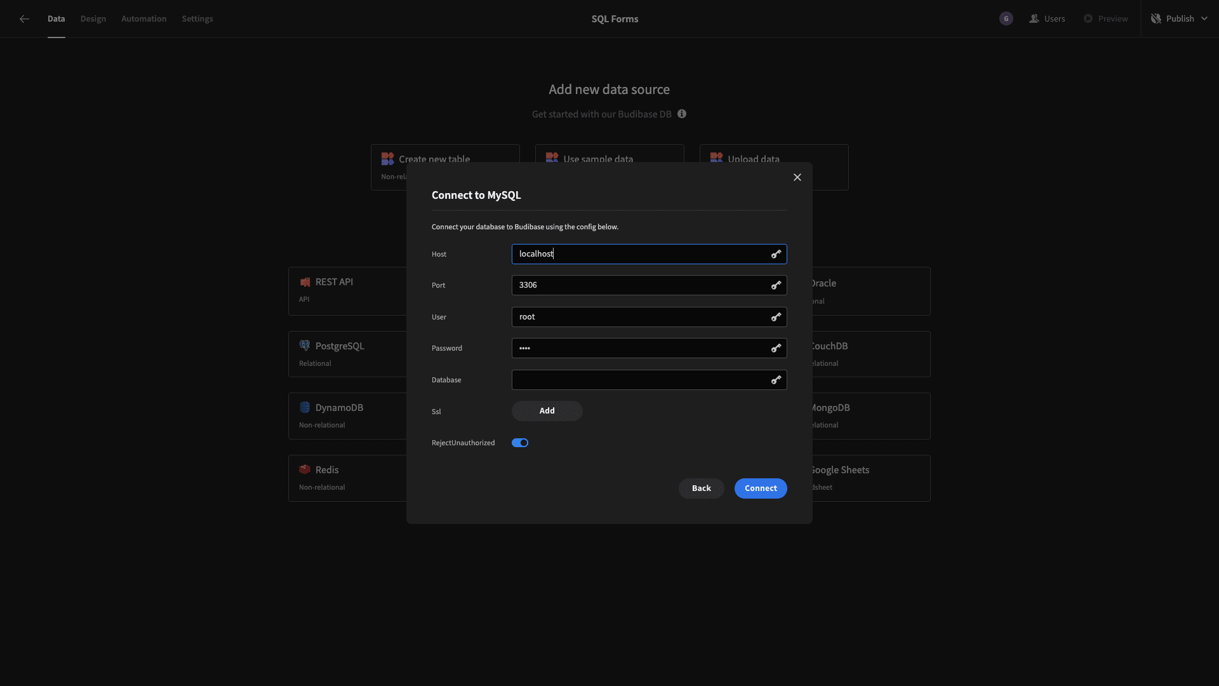Open the binding icon on the Password field
1219x686 pixels.
[775, 348]
